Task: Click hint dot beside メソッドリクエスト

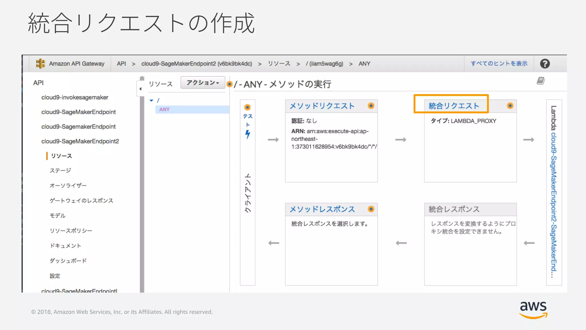Action: (371, 106)
